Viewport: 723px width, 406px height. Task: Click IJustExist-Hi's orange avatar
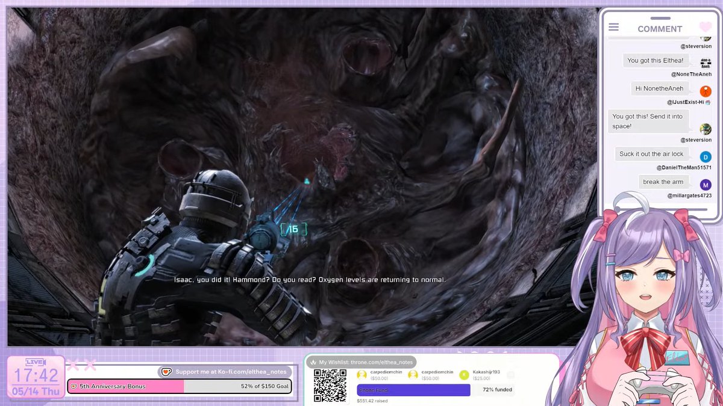click(706, 91)
